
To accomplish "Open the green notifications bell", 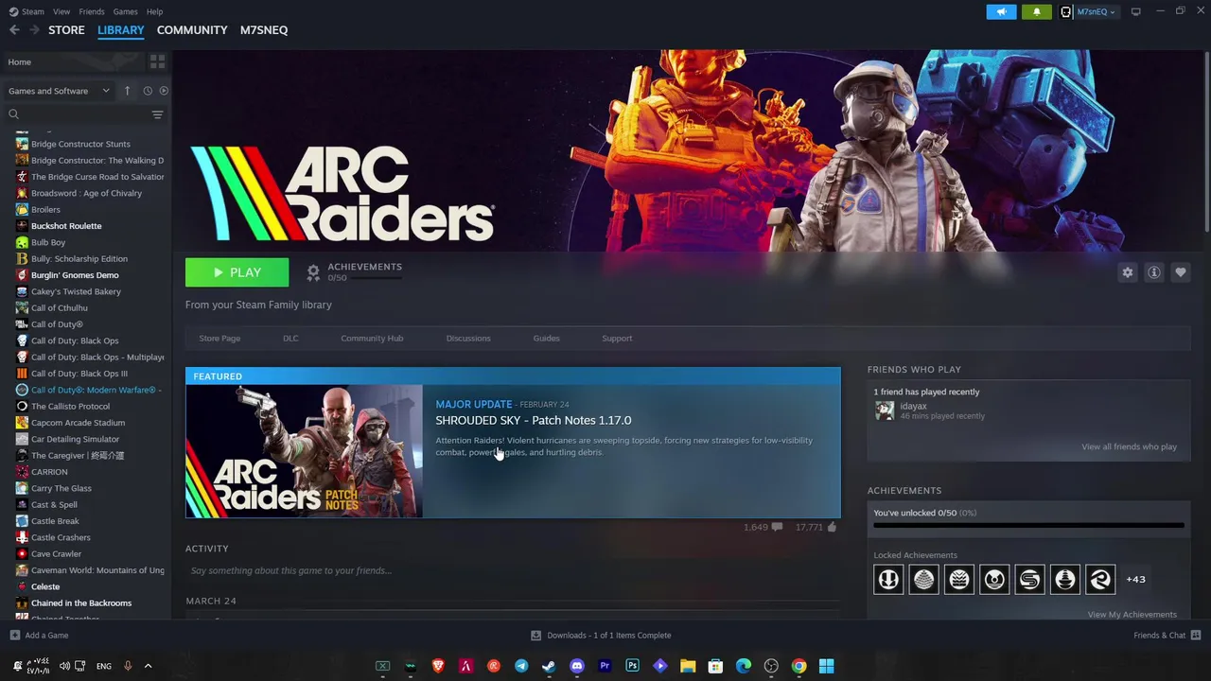I will (x=1036, y=11).
